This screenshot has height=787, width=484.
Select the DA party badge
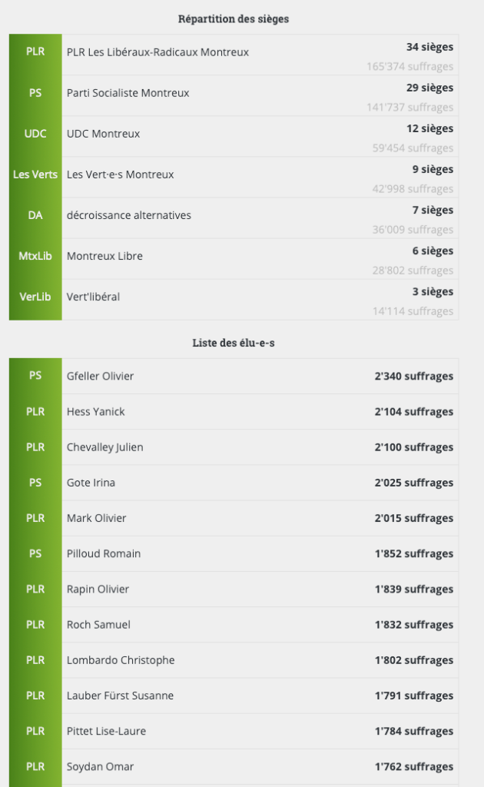tap(35, 215)
